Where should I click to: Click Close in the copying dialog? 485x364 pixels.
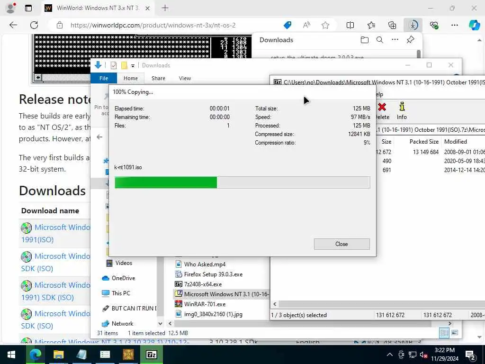coord(341,244)
